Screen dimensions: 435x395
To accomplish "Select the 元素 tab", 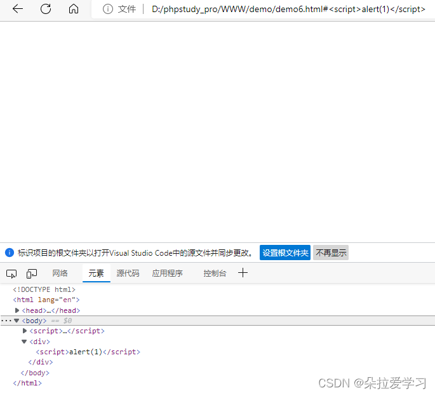I will click(x=96, y=274).
